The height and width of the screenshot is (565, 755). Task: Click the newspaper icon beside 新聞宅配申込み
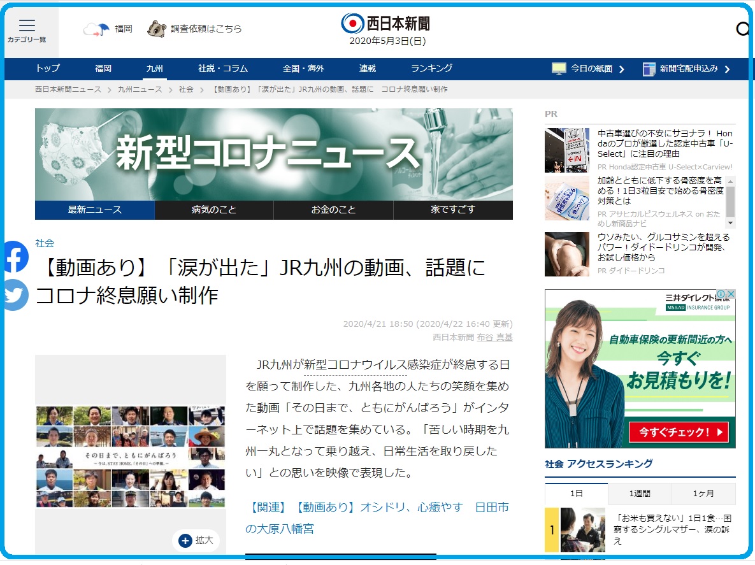click(649, 69)
